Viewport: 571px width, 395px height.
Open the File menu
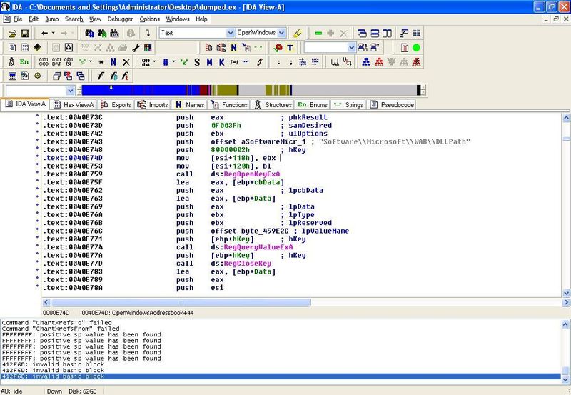pyautogui.click(x=18, y=19)
